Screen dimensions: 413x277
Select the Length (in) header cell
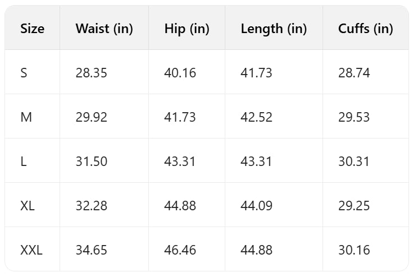(274, 29)
